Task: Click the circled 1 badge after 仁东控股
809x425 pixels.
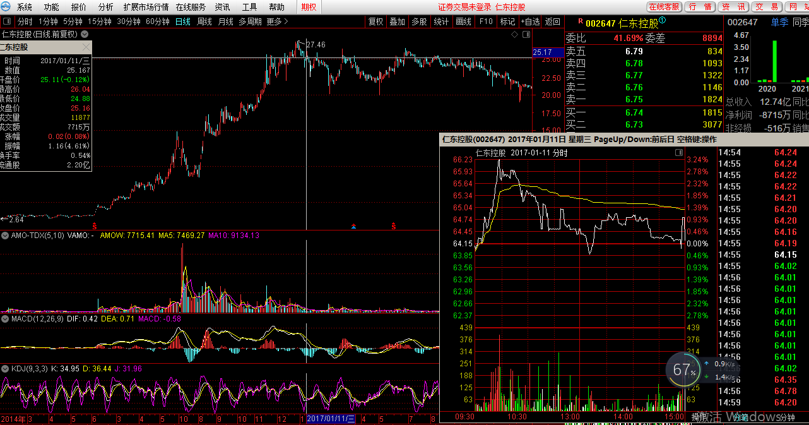Action: [x=663, y=20]
